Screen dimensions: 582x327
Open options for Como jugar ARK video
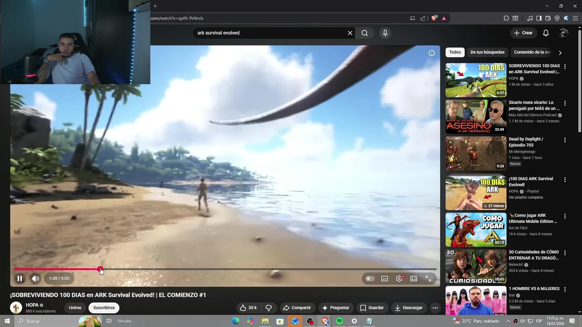tap(565, 216)
